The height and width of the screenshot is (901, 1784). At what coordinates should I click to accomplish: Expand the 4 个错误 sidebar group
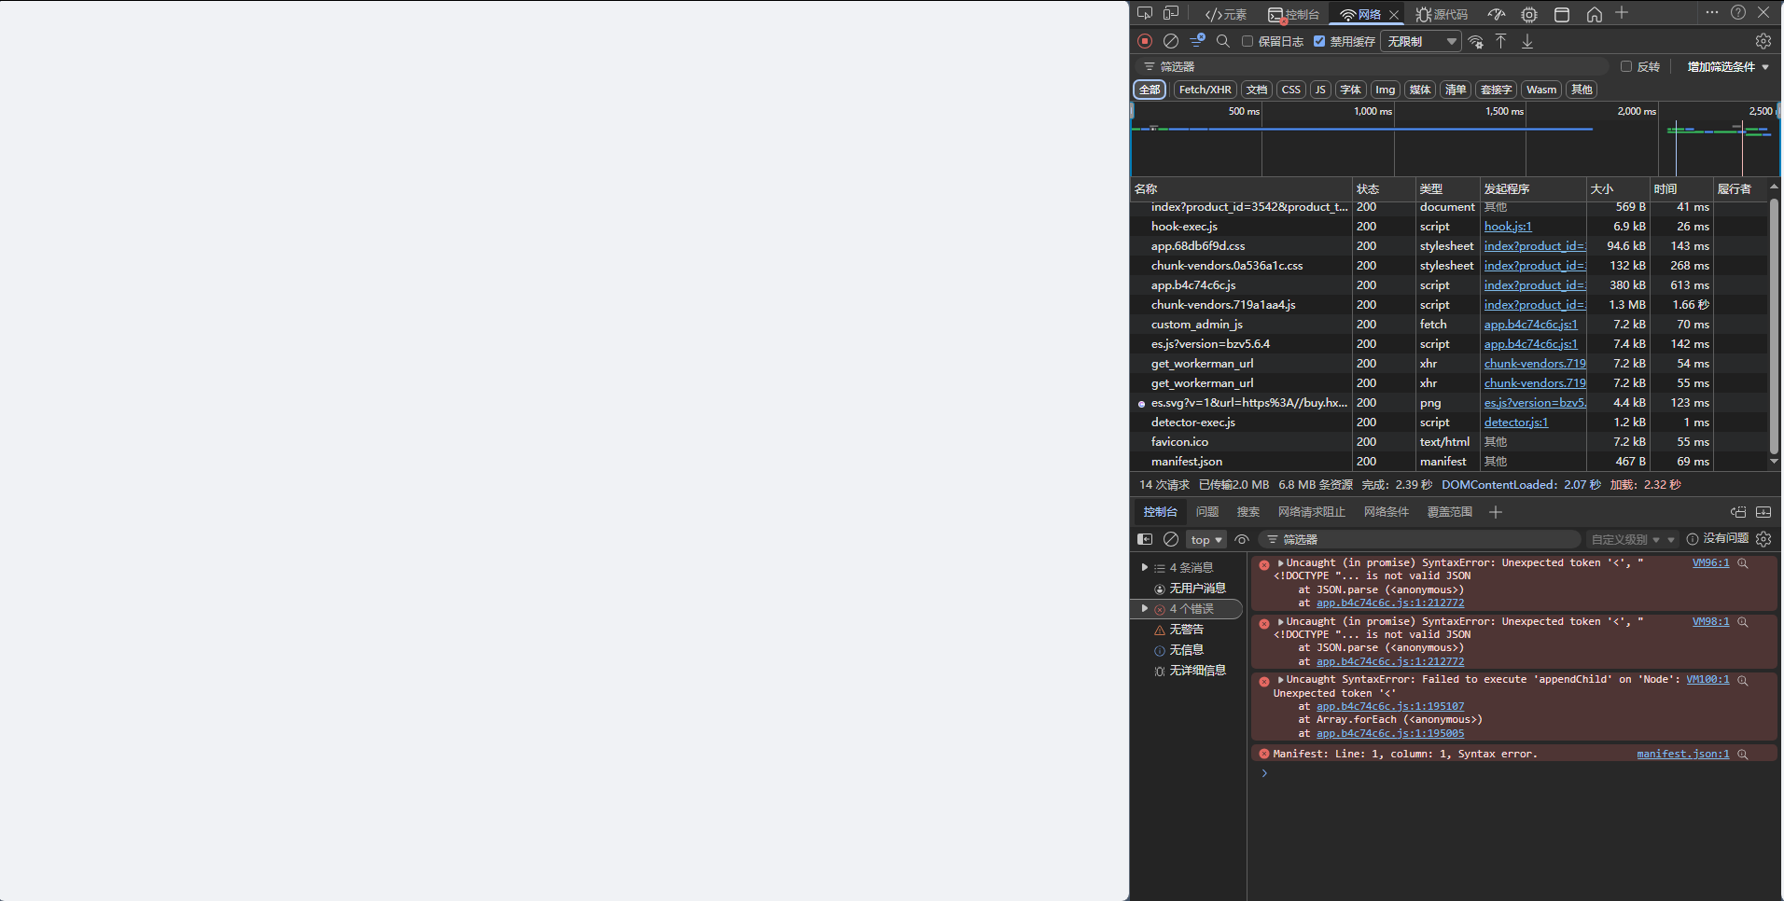click(x=1145, y=609)
